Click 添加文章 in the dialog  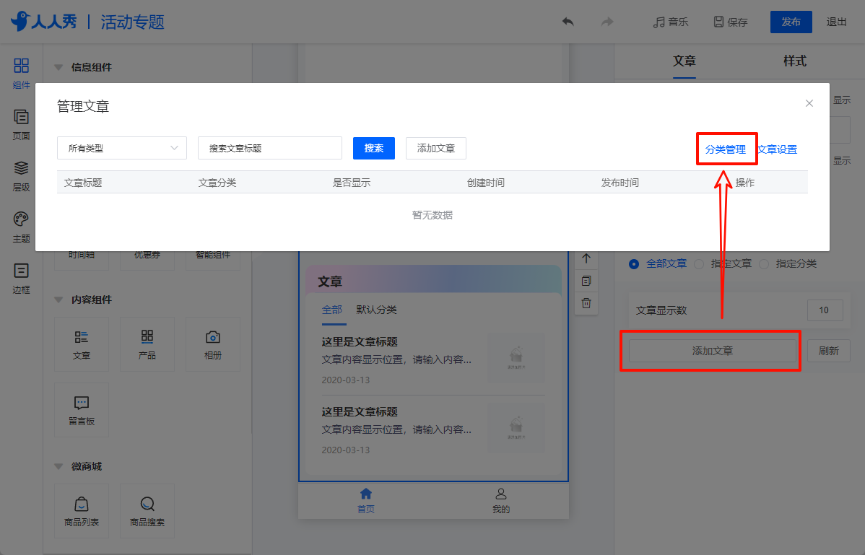tap(436, 148)
